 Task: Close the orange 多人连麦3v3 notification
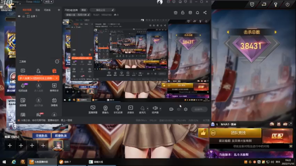click(57, 78)
